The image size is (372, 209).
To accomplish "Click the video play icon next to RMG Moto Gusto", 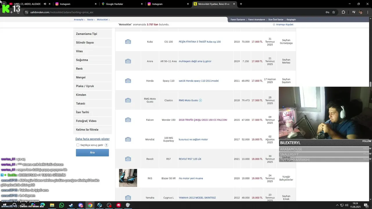I will coord(201,100).
